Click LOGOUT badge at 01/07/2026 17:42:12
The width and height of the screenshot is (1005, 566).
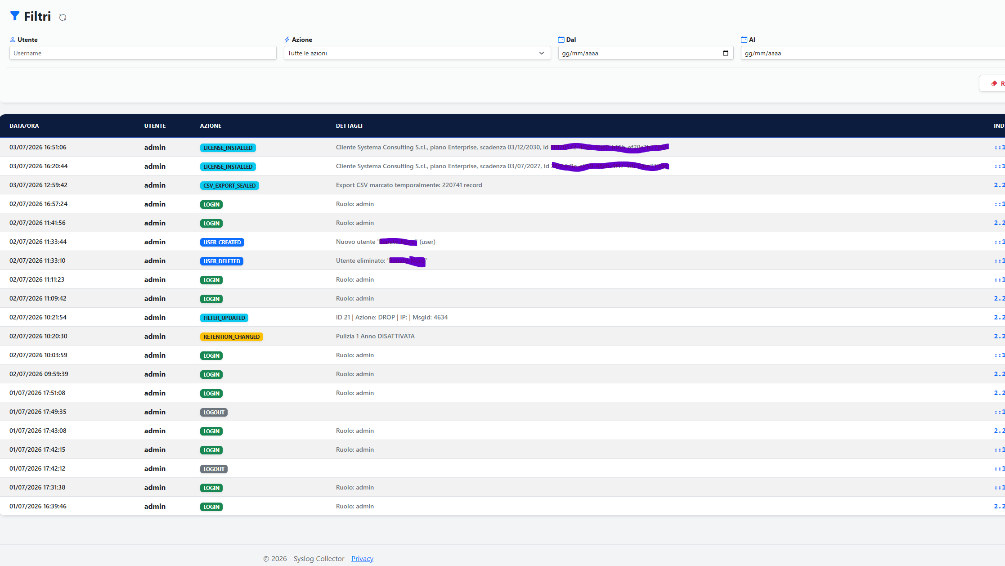click(x=214, y=469)
